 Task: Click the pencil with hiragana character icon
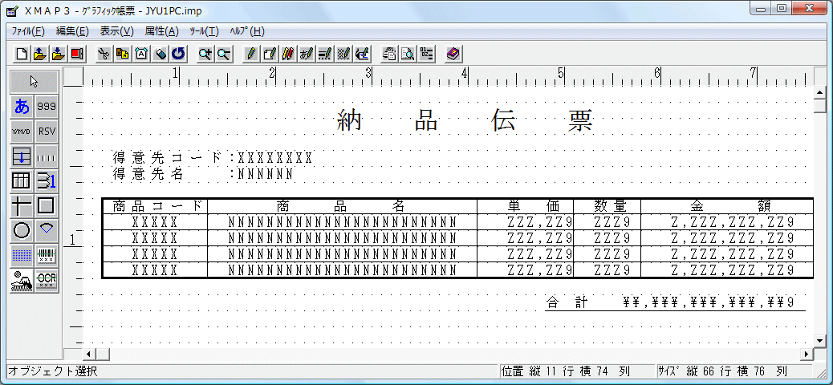click(307, 54)
